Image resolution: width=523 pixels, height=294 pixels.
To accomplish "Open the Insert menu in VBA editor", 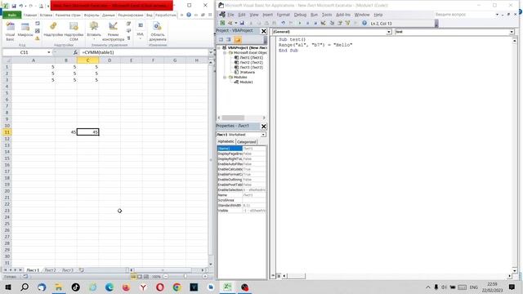I will point(267,15).
